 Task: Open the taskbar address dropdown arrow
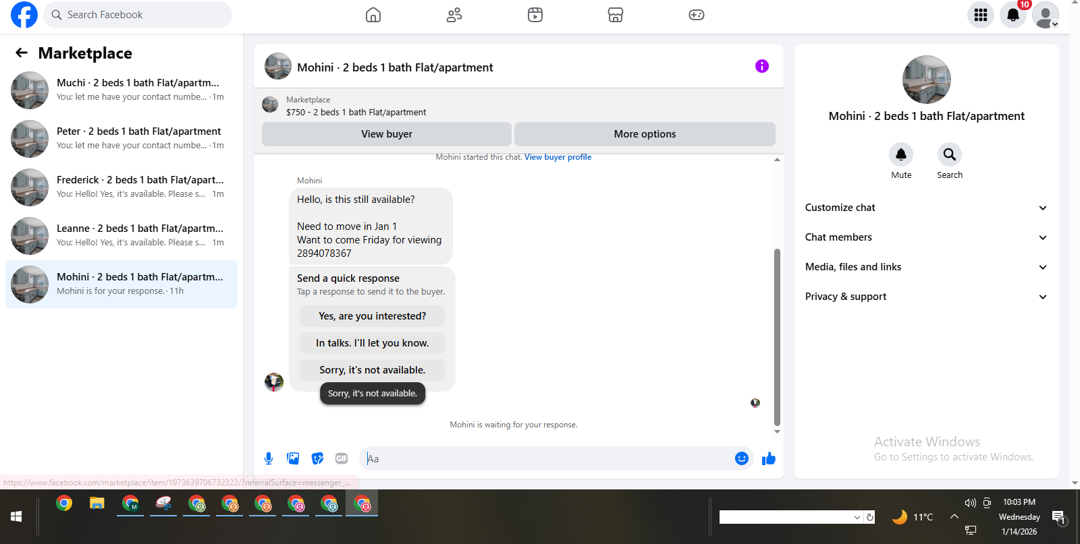857,517
